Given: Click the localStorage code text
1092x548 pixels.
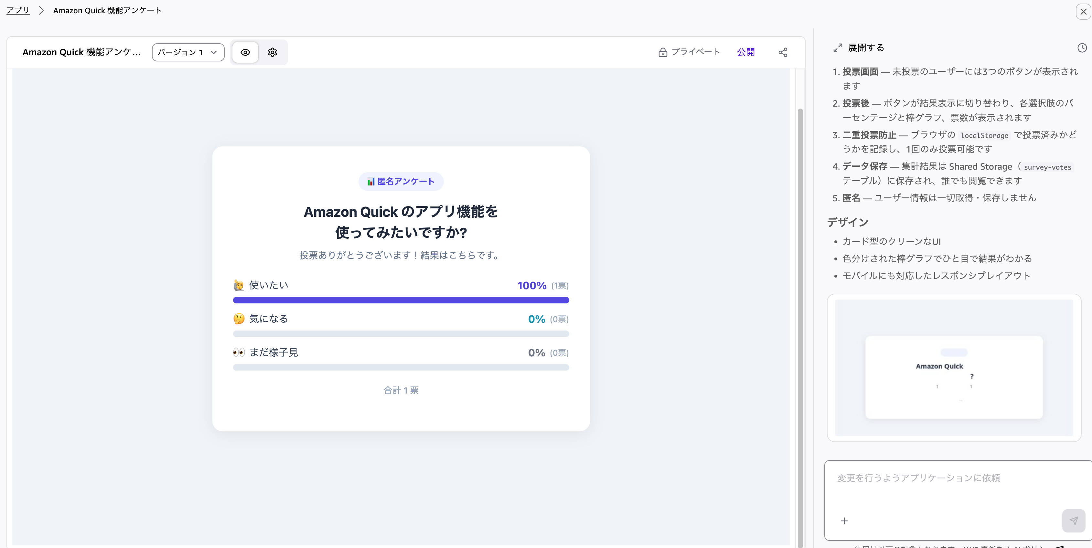Looking at the screenshot, I should (x=984, y=136).
